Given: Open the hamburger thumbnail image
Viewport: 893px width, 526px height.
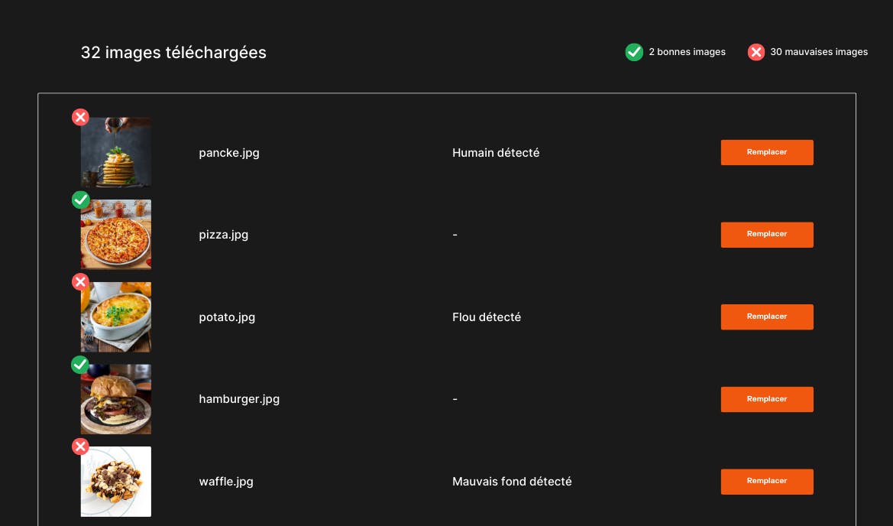Looking at the screenshot, I should (116, 400).
